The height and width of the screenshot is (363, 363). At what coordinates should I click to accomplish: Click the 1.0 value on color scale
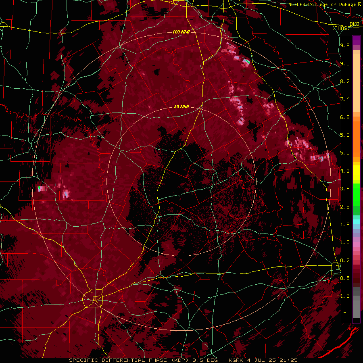[345, 242]
